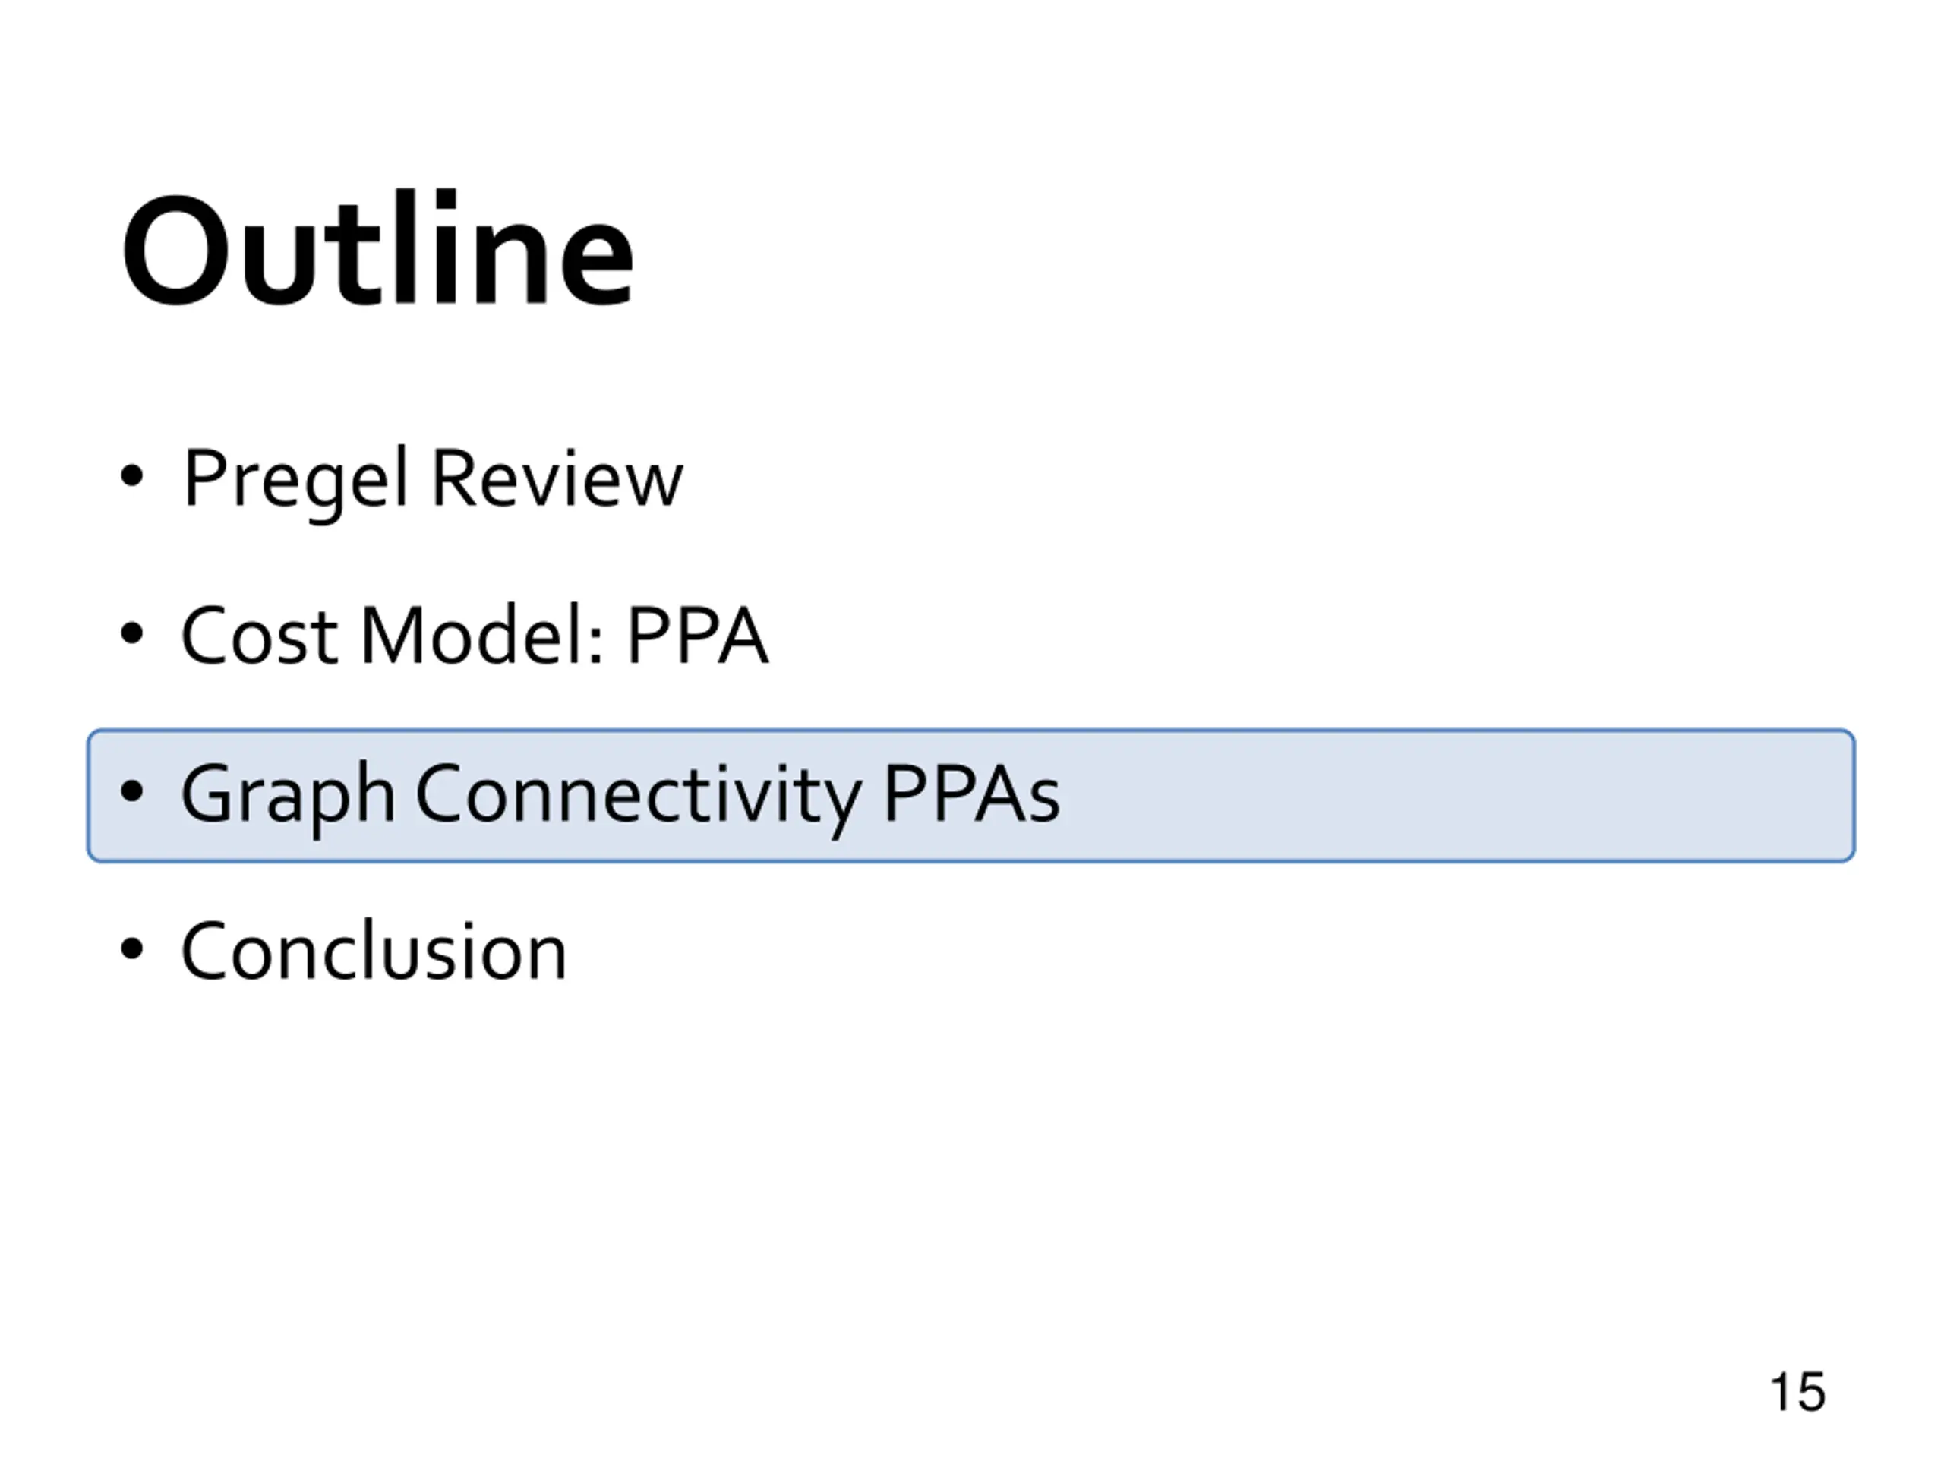Select the "Cost Model: PPA" line

(x=475, y=635)
